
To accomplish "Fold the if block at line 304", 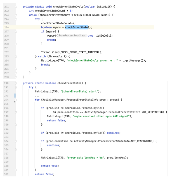I will click(x=16, y=141).
